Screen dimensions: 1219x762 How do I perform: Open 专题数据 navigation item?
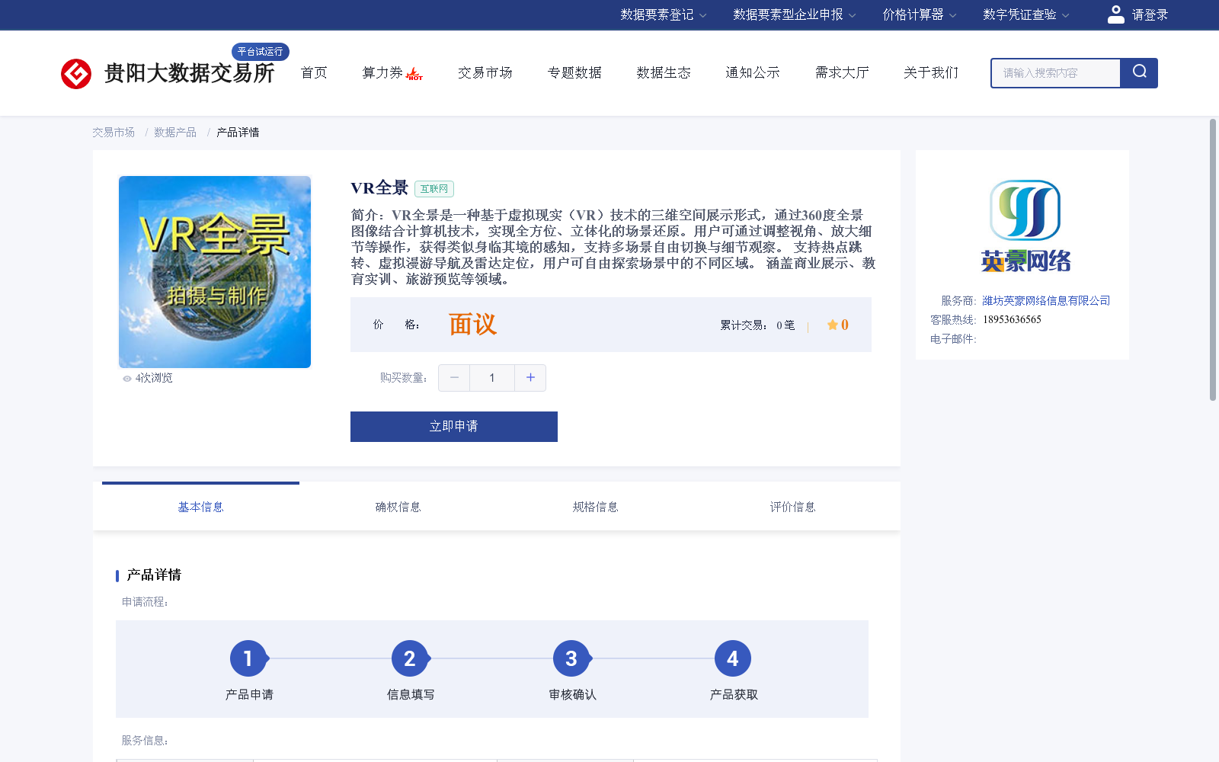tap(574, 72)
